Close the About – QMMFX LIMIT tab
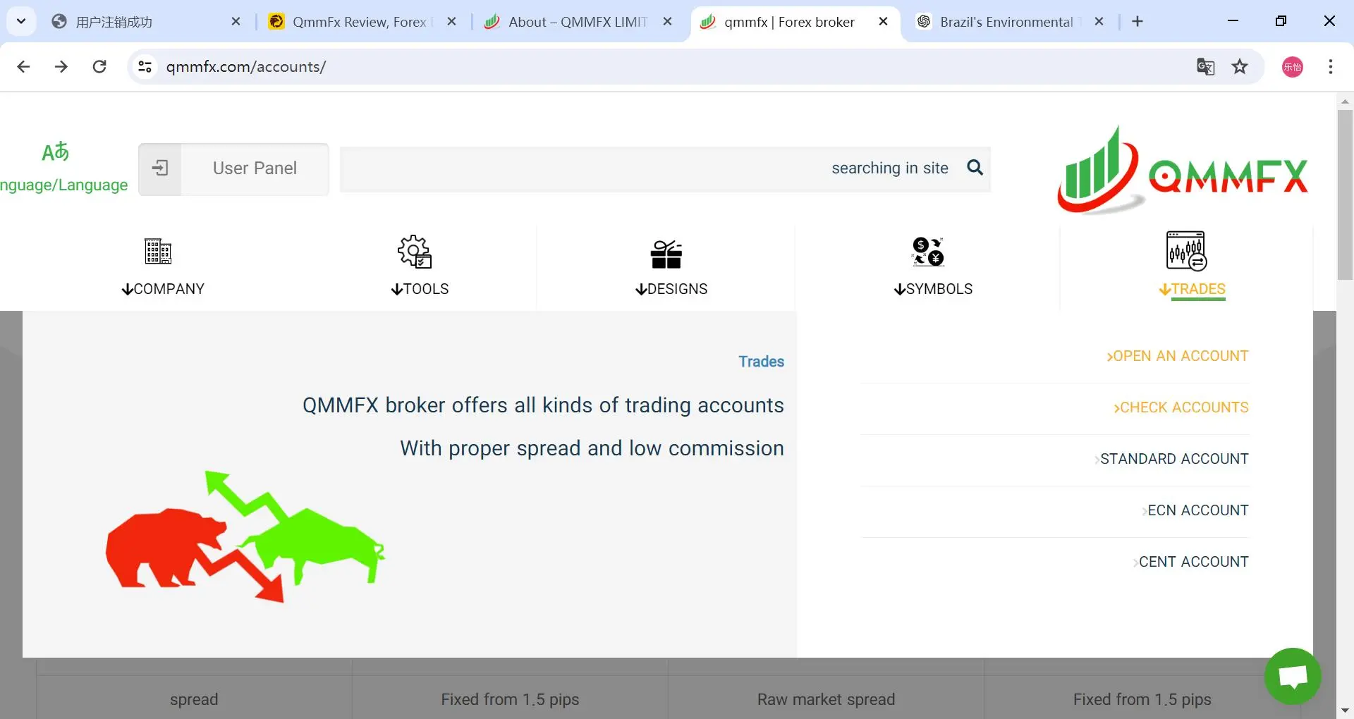Image resolution: width=1354 pixels, height=719 pixels. pyautogui.click(x=668, y=22)
